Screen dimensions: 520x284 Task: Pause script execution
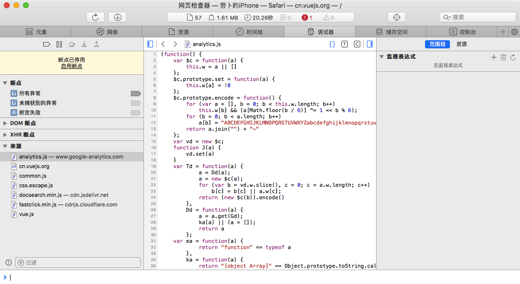(x=59, y=45)
